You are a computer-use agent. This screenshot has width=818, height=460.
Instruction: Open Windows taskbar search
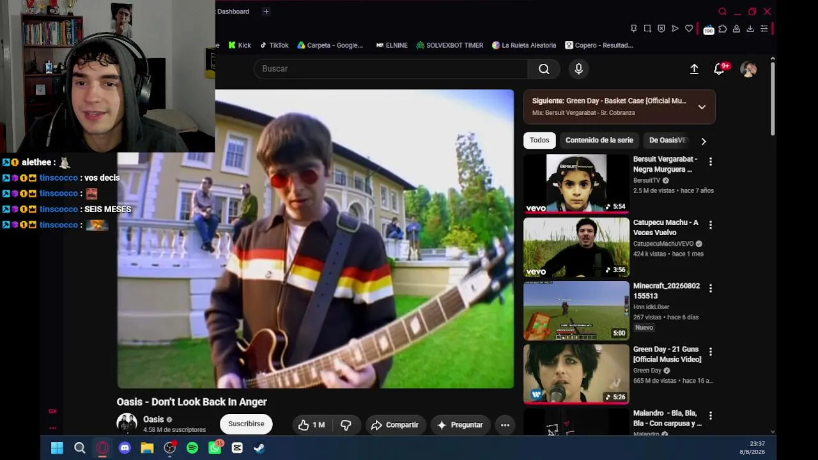pyautogui.click(x=80, y=448)
